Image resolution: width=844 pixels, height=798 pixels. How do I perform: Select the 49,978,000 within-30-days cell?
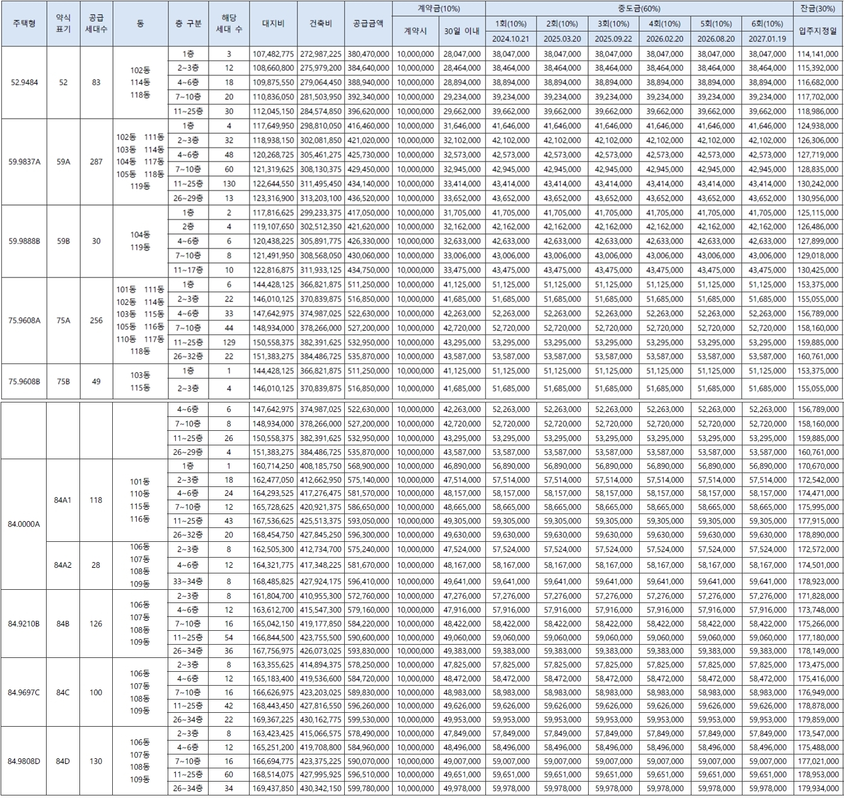point(461,788)
